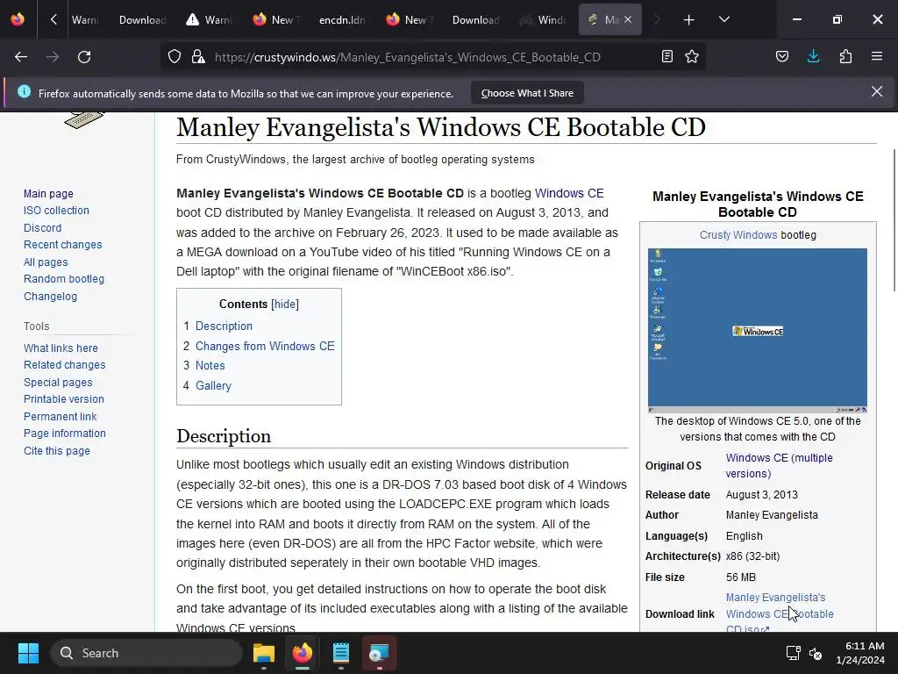This screenshot has width=898, height=674.
Task: View site security lock information
Action: point(198,57)
